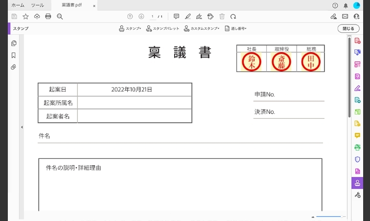370x221 pixels.
Task: Open the Fill & Sign tool in sidebar
Action: click(357, 88)
